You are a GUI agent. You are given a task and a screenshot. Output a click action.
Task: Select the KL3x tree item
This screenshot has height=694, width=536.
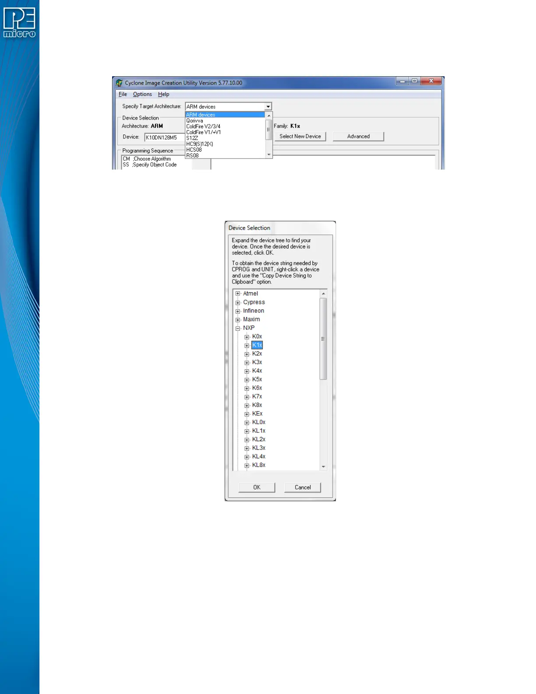259,448
